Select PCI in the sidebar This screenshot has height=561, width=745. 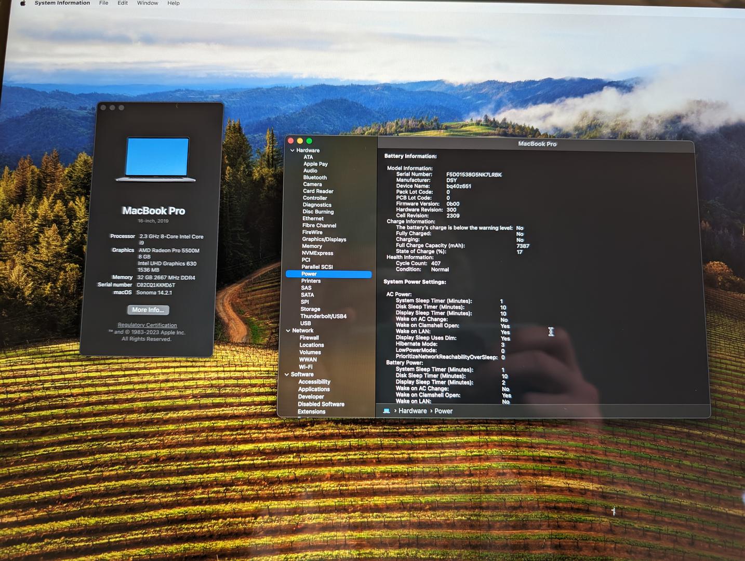[305, 260]
